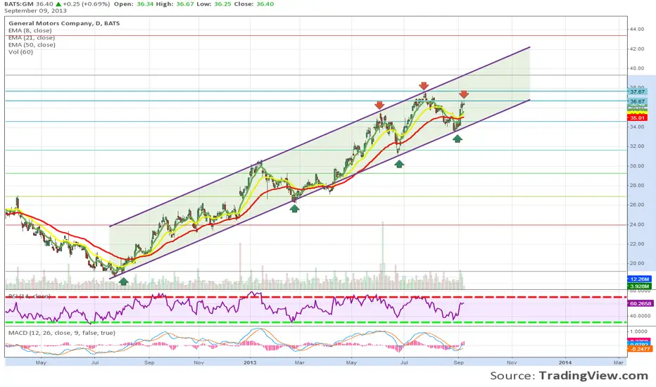Click the red down arrow above the June 2013 high
The width and height of the screenshot is (656, 387).
pyautogui.click(x=379, y=105)
